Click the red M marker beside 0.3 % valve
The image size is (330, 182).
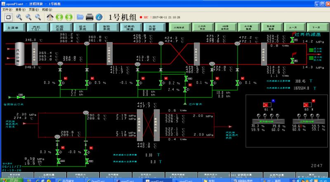click(66, 78)
